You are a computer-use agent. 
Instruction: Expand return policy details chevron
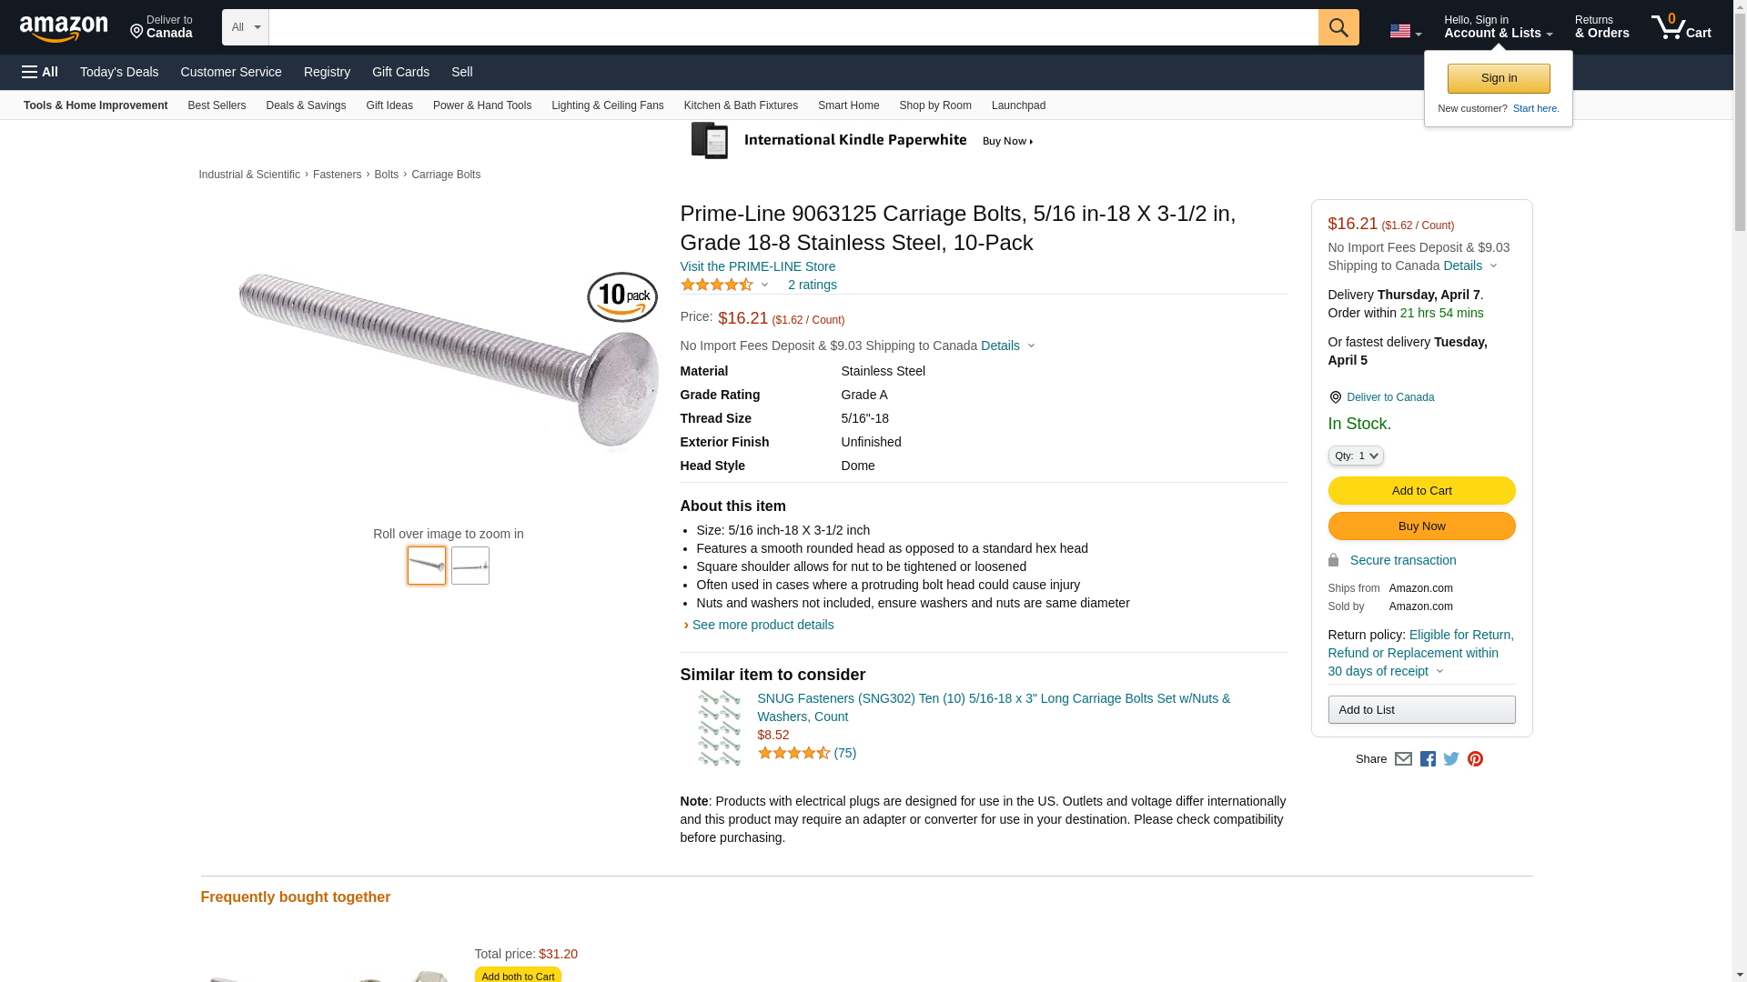point(1439,671)
